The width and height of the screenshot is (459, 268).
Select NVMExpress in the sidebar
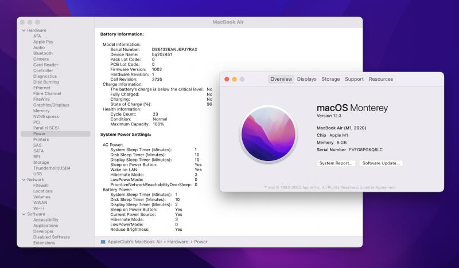(x=46, y=117)
